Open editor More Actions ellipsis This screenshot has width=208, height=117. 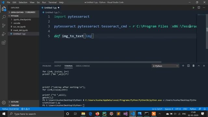pyautogui.click(x=204, y=8)
